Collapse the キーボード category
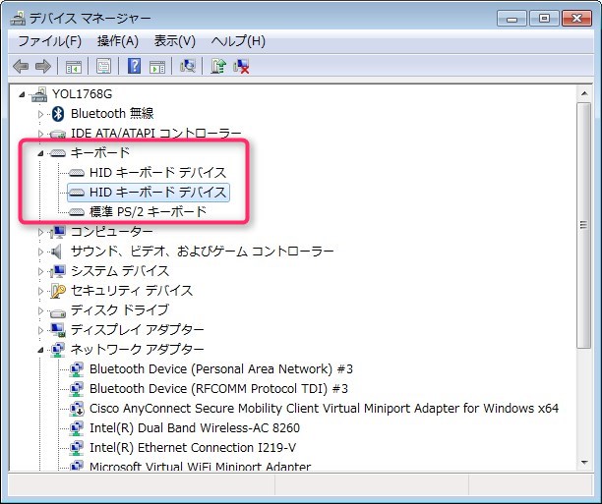Image resolution: width=602 pixels, height=504 pixels. [x=40, y=153]
